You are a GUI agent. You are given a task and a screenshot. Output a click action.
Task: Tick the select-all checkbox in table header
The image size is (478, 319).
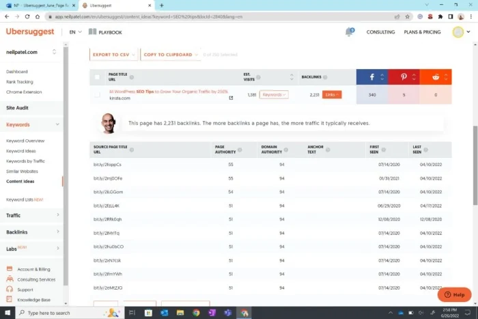tap(97, 77)
